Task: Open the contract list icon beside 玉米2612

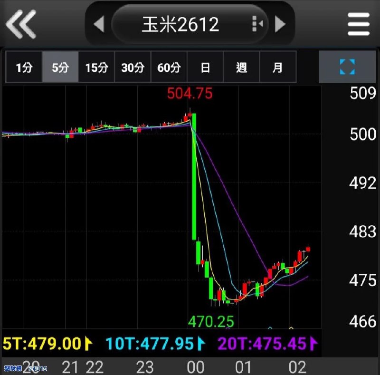Action: (257, 24)
